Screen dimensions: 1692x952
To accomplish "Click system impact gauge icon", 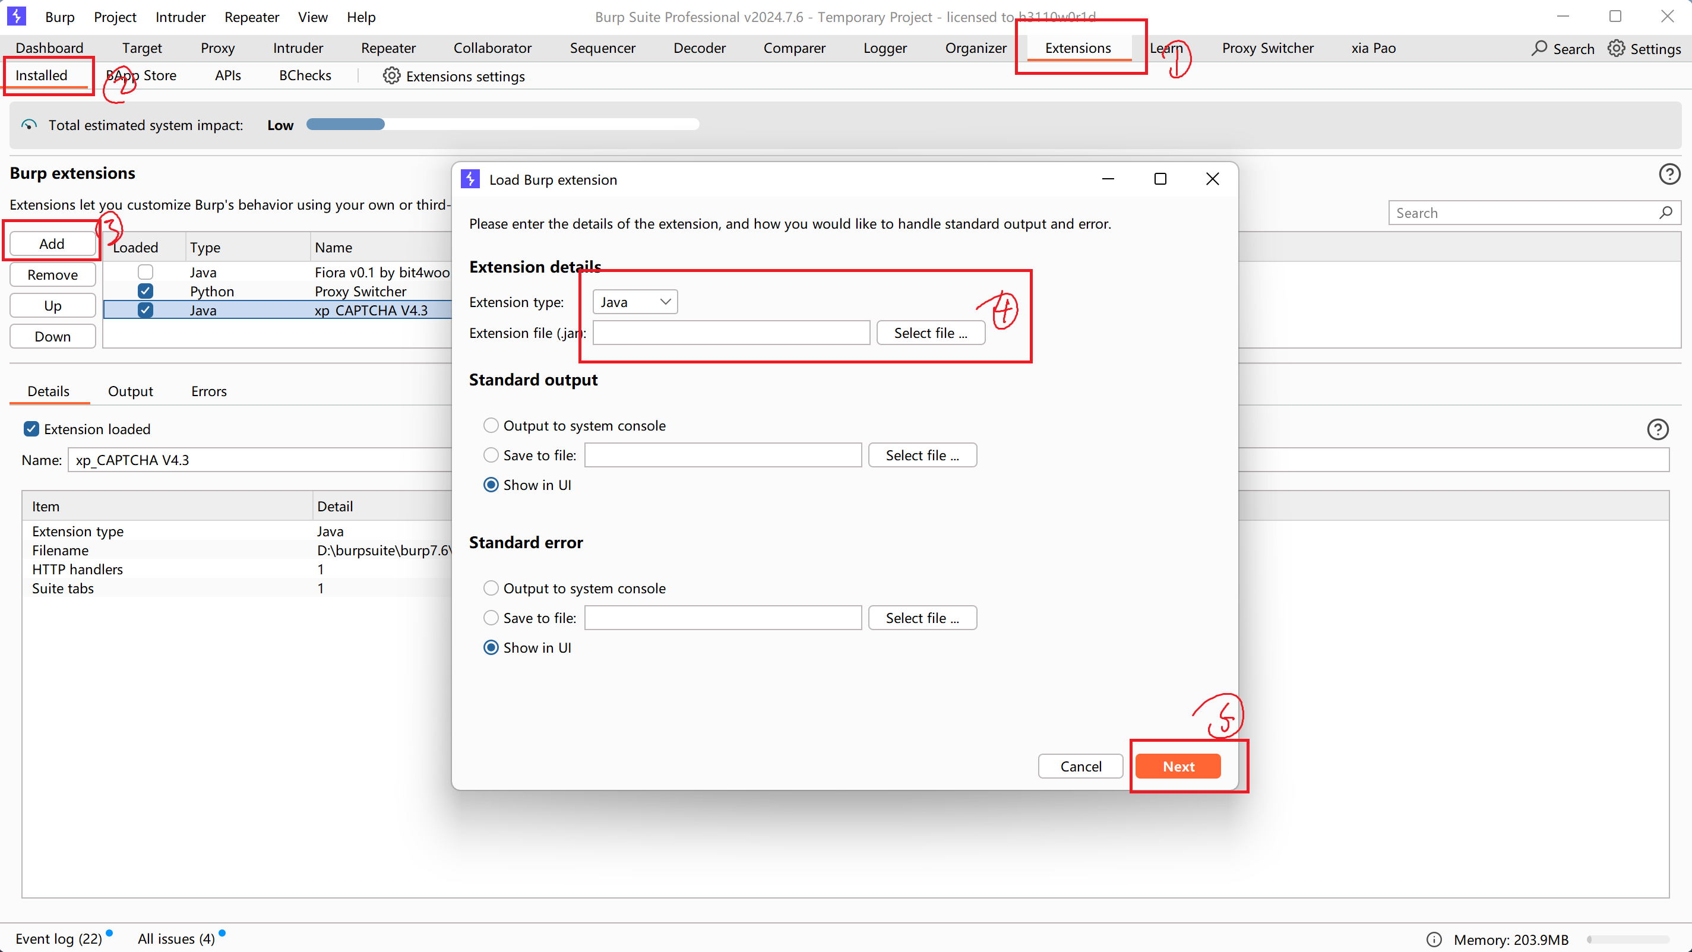I will (x=29, y=125).
